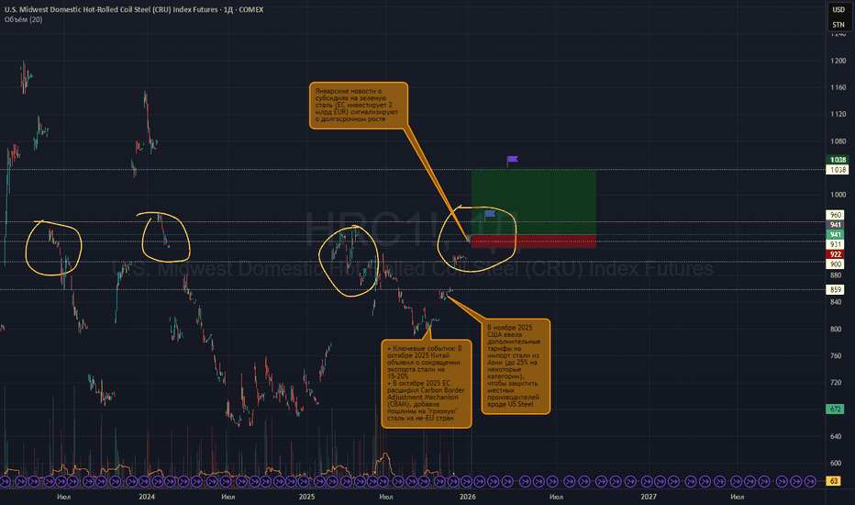
Task: Click the 2026 label on the time axis
Action: click(468, 496)
